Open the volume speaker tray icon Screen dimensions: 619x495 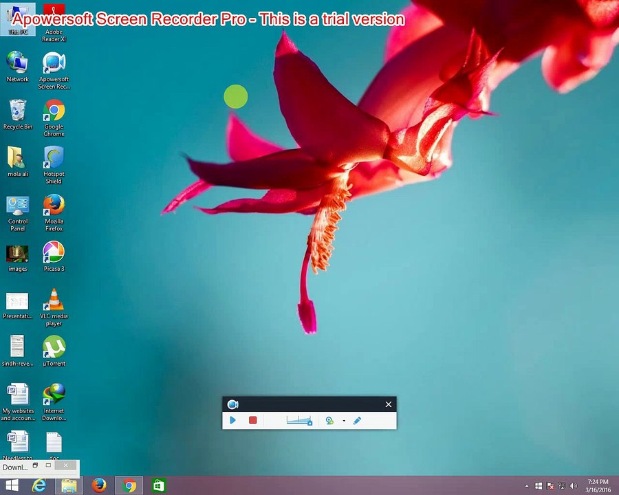(x=574, y=486)
